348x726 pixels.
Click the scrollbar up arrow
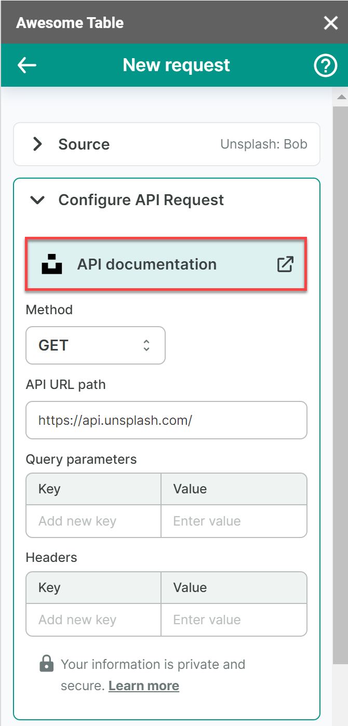pyautogui.click(x=341, y=97)
